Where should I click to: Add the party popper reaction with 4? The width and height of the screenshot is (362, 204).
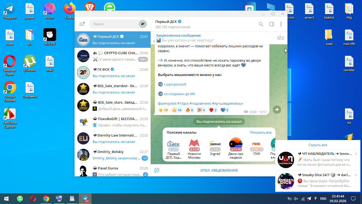coord(201,110)
